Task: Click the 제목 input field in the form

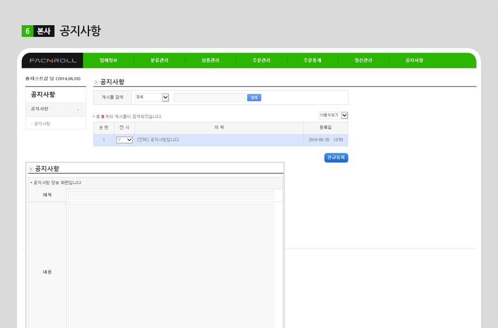Action: click(x=171, y=195)
